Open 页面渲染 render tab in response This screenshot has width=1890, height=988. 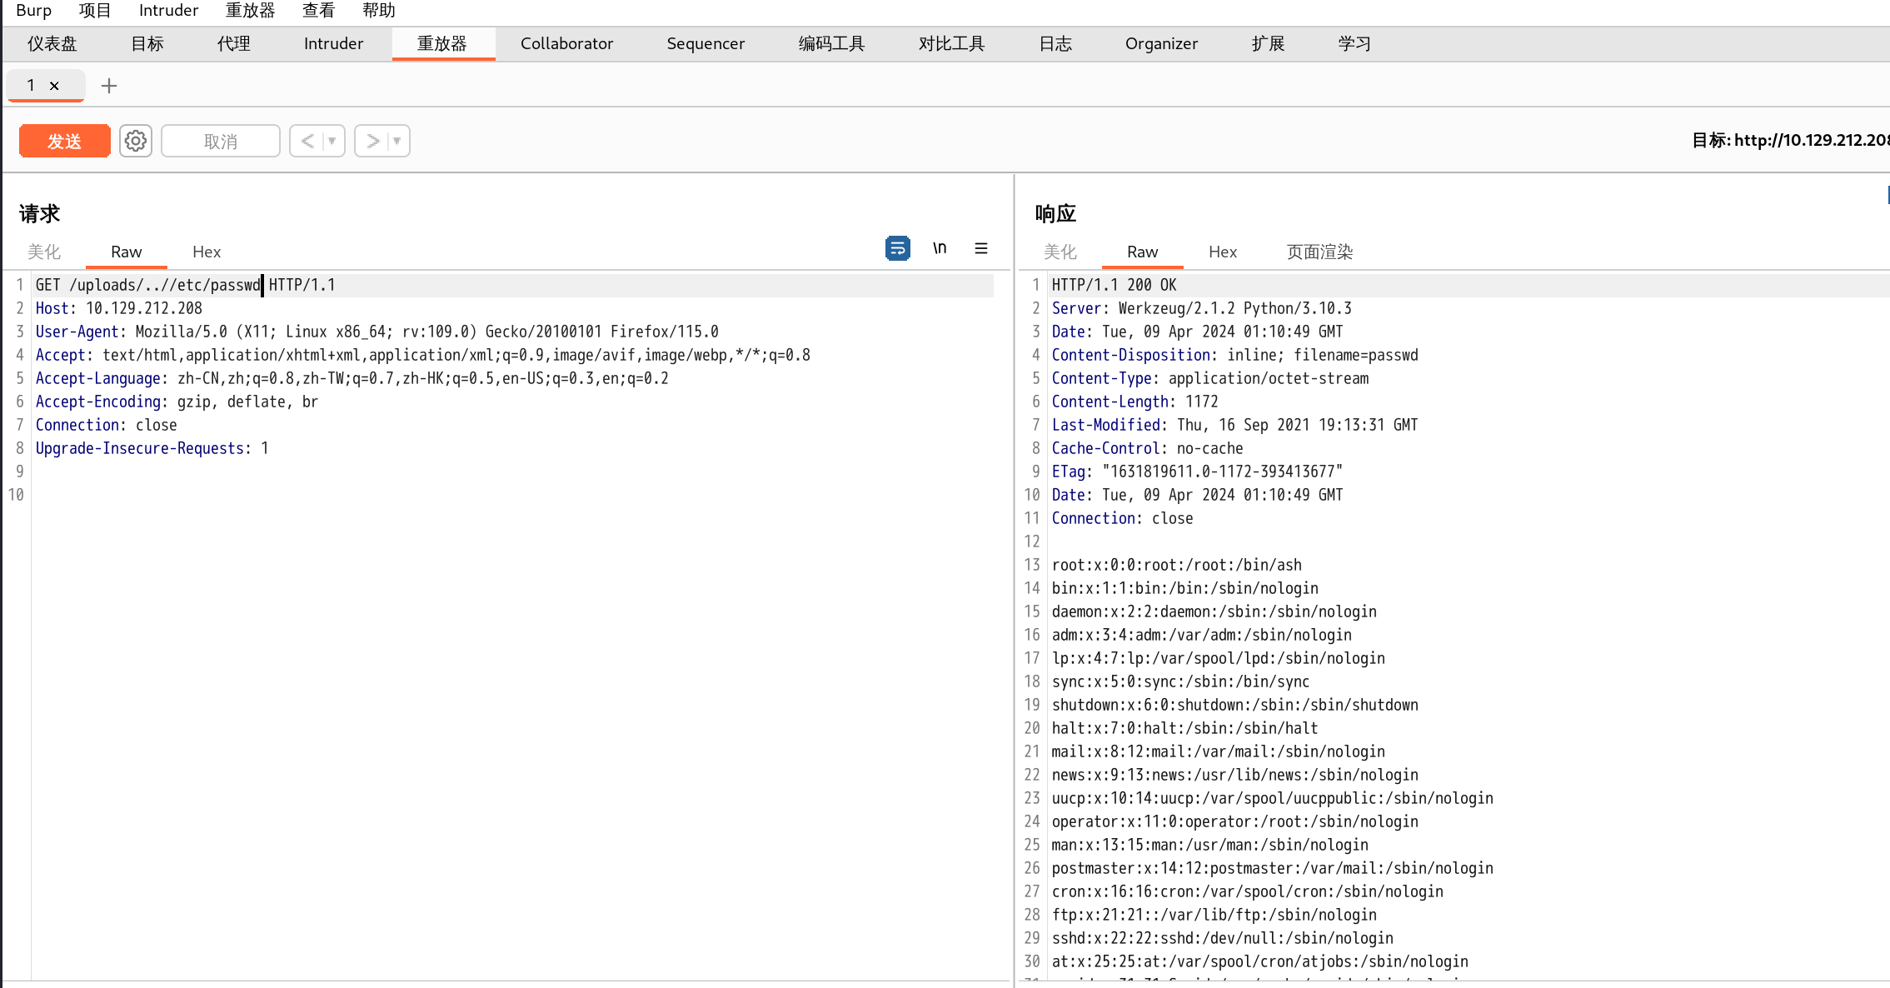click(x=1319, y=252)
